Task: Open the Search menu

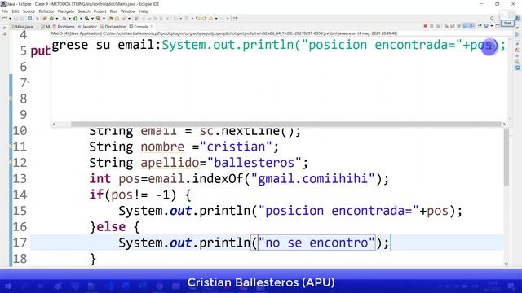Action: 84,11
